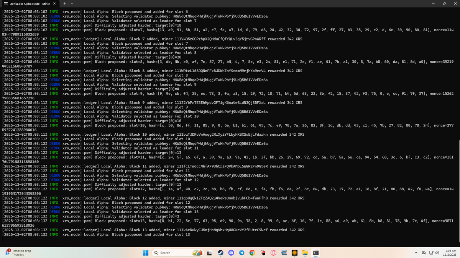Click the cloud sync tray icon
This screenshot has width=460, height=258.
point(424,253)
